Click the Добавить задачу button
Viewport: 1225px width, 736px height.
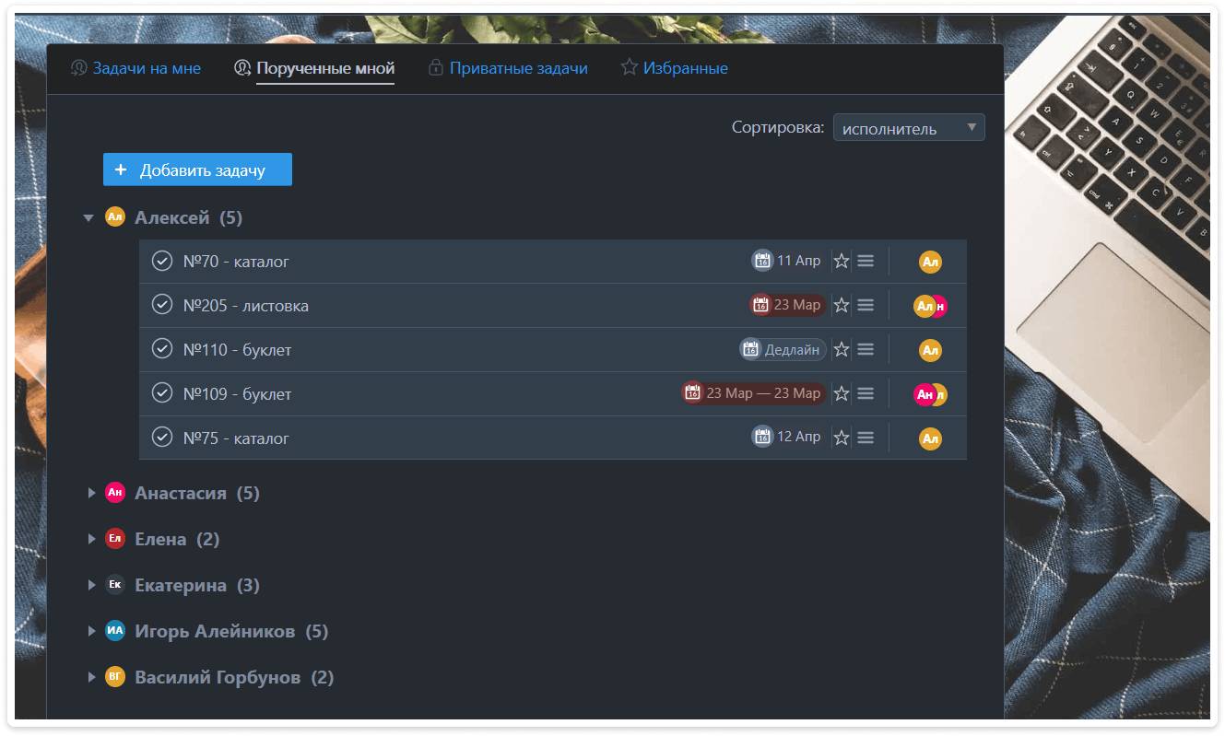pyautogui.click(x=197, y=169)
